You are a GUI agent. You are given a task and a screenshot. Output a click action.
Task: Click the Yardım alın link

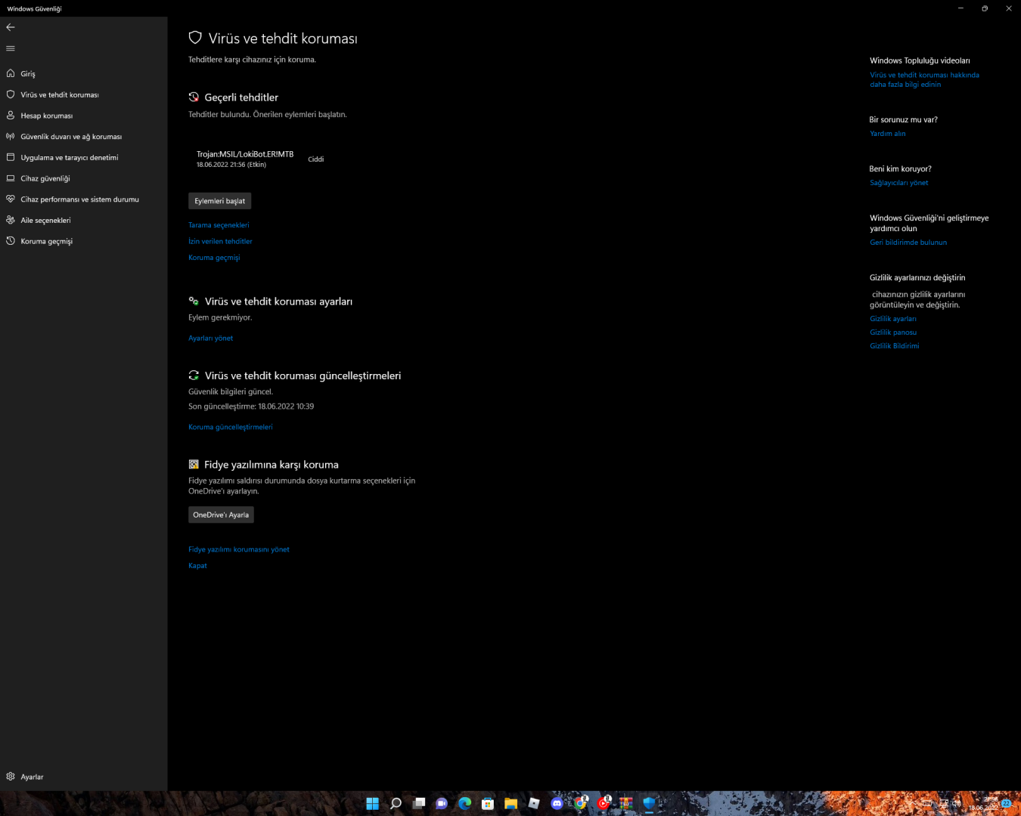pos(888,134)
